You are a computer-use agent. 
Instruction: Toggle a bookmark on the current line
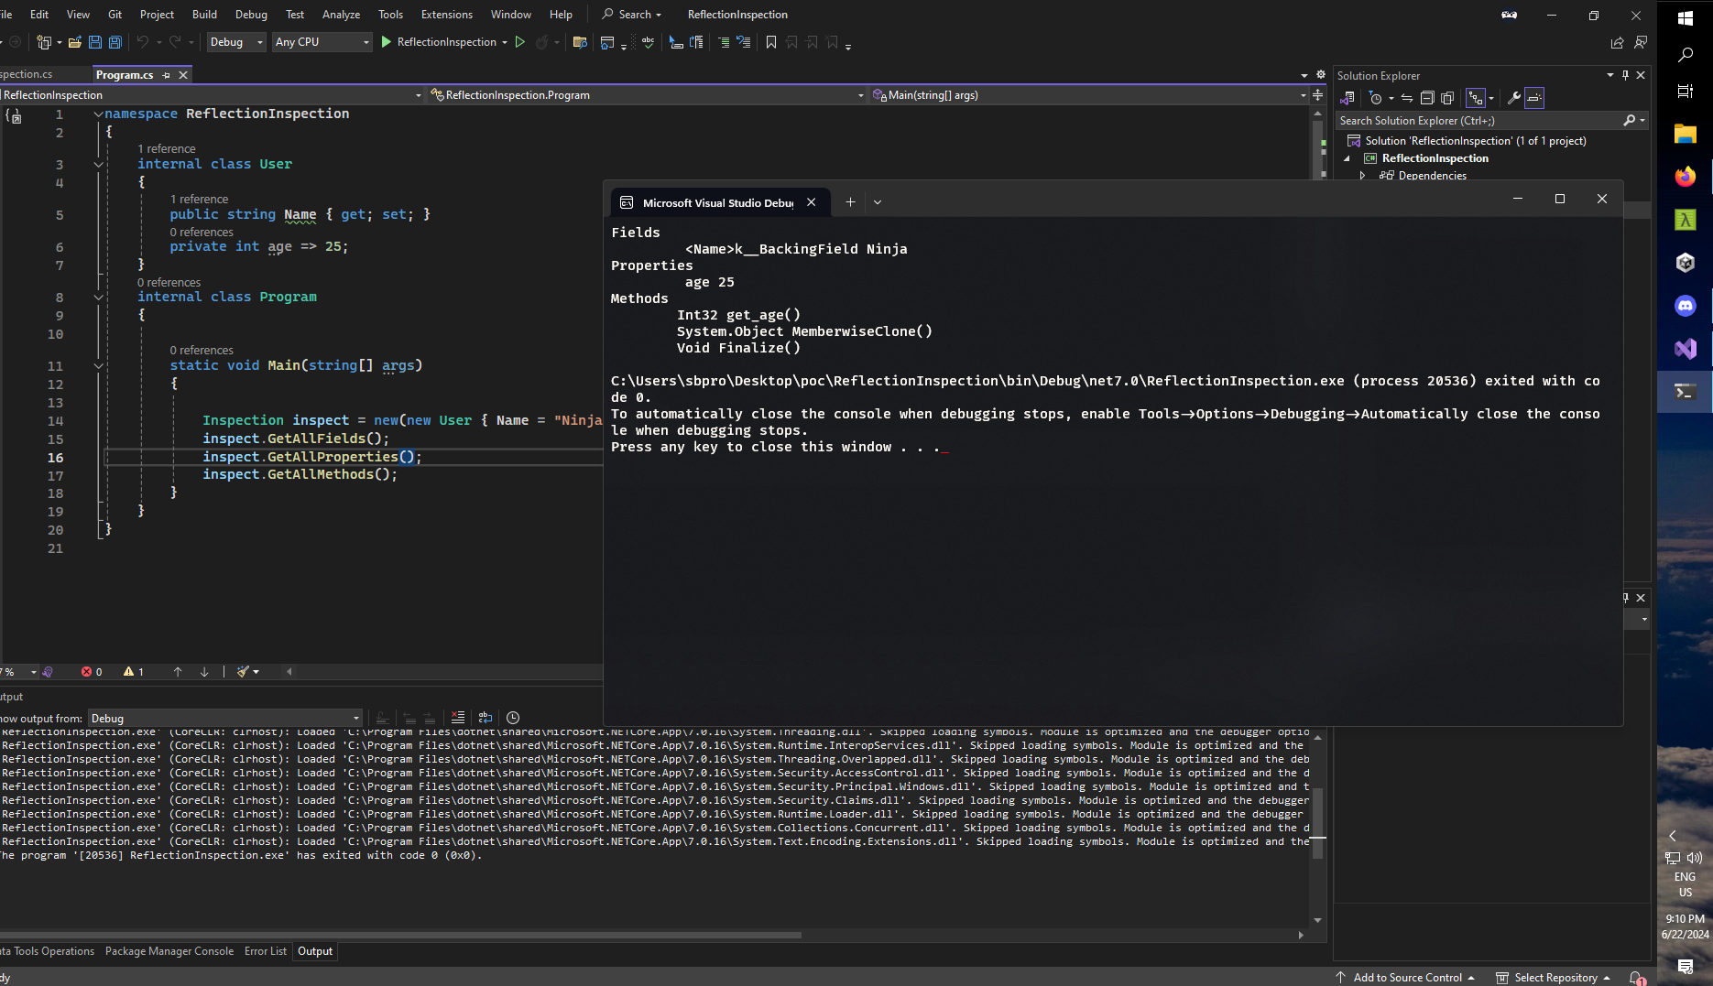coord(771,41)
